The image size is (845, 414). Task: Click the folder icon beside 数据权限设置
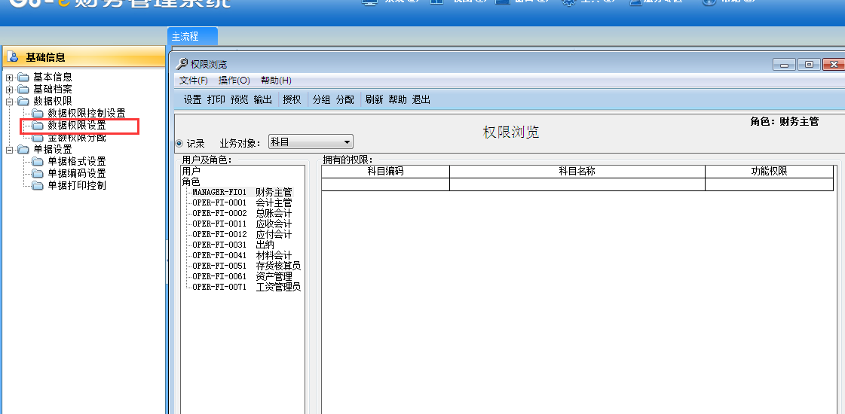tap(38, 126)
